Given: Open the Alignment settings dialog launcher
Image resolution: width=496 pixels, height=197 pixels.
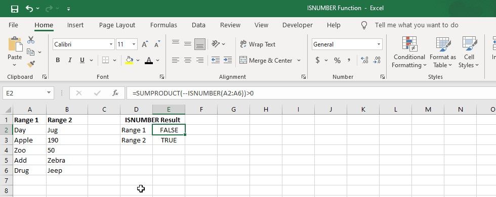Looking at the screenshot, I should (304, 77).
